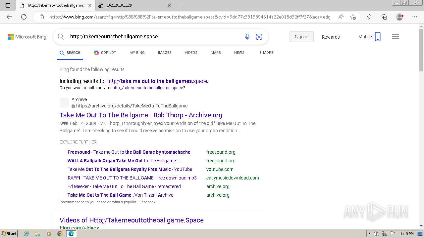Click the archive.org details URL line
424x238 pixels.
pyautogui.click(x=132, y=106)
